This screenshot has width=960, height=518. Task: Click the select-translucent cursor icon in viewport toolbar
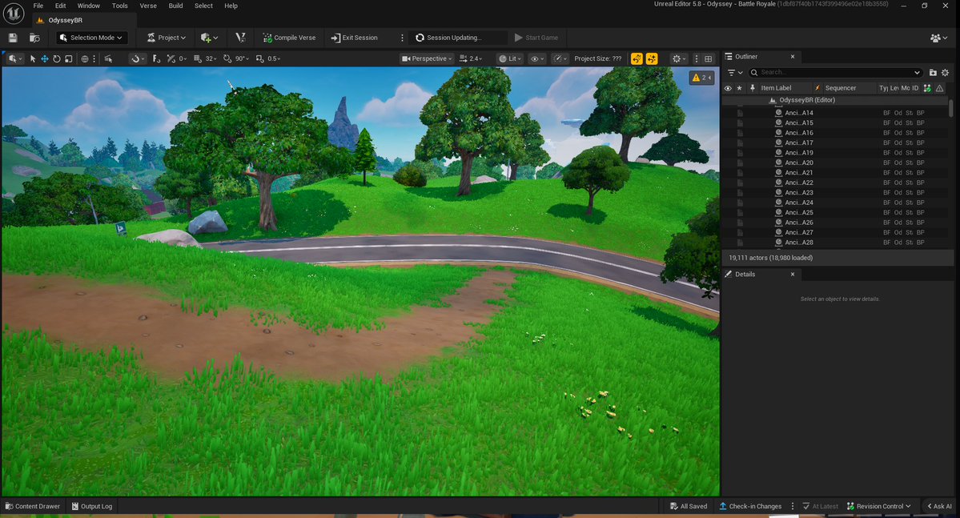[x=108, y=58]
